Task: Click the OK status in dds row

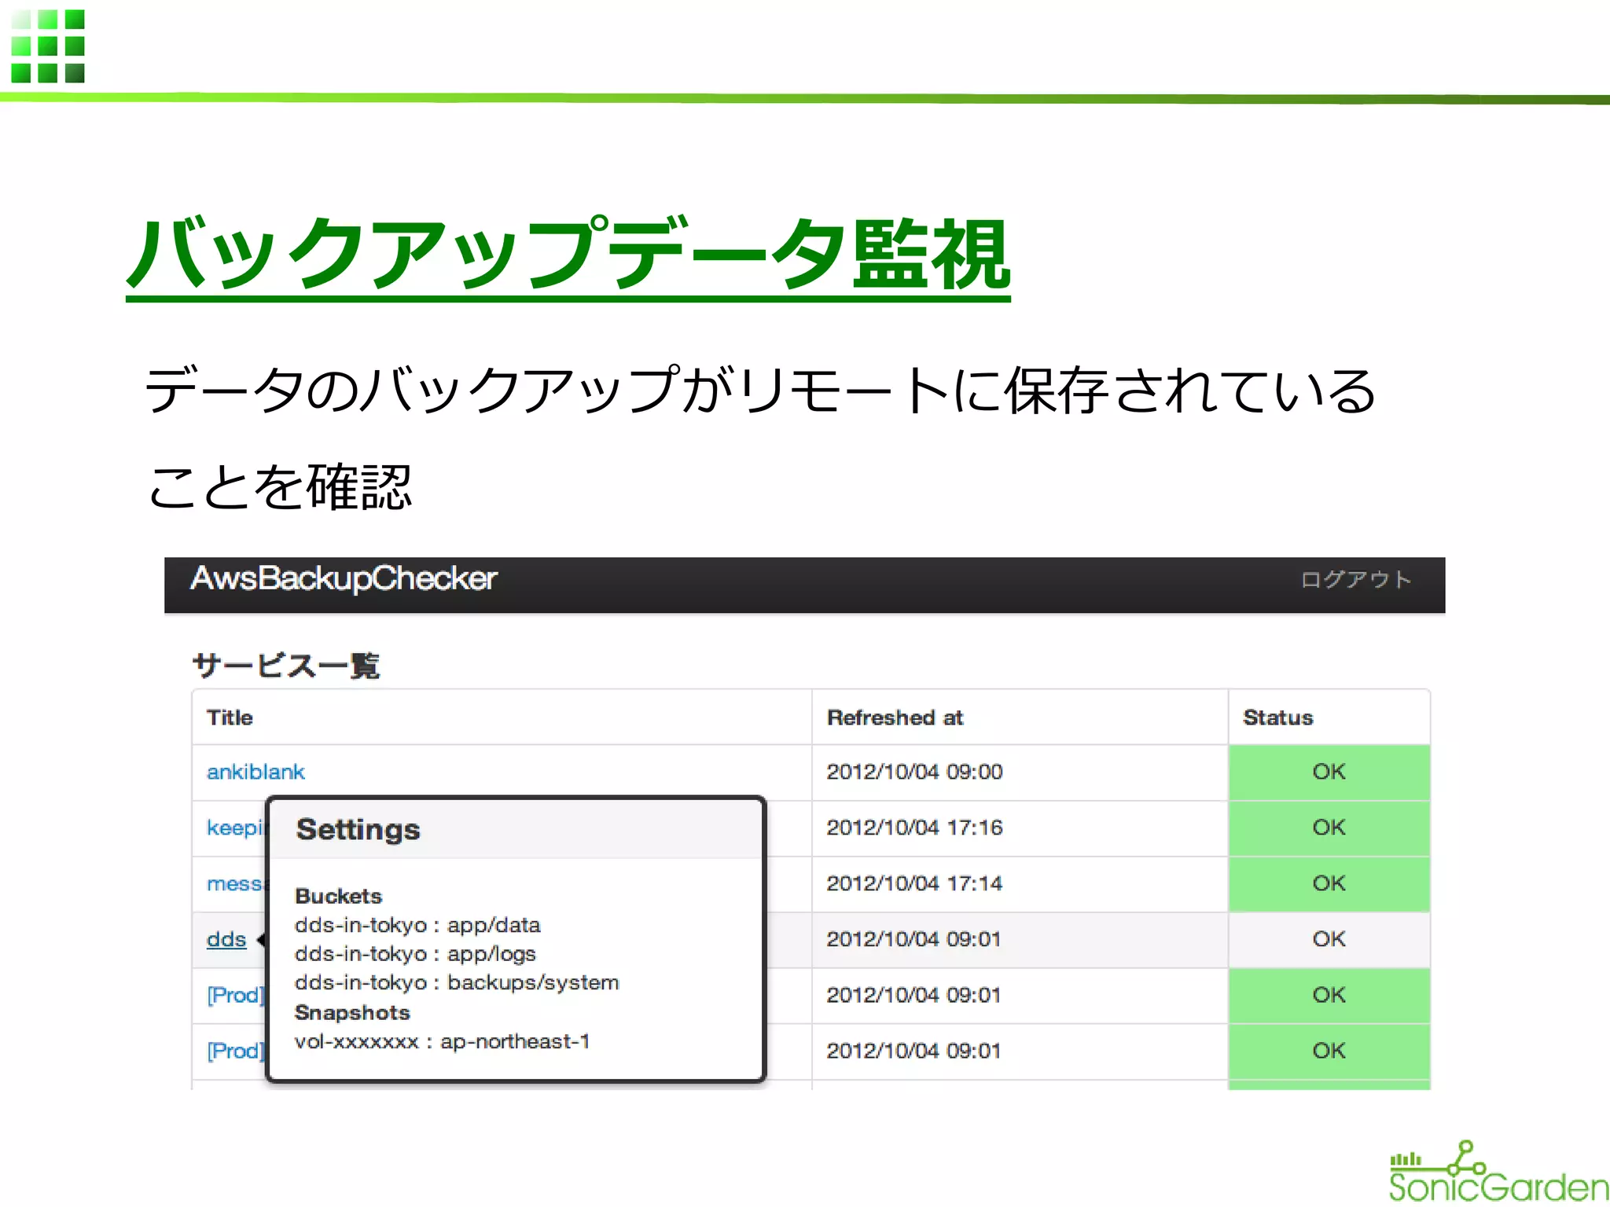Action: tap(1329, 939)
